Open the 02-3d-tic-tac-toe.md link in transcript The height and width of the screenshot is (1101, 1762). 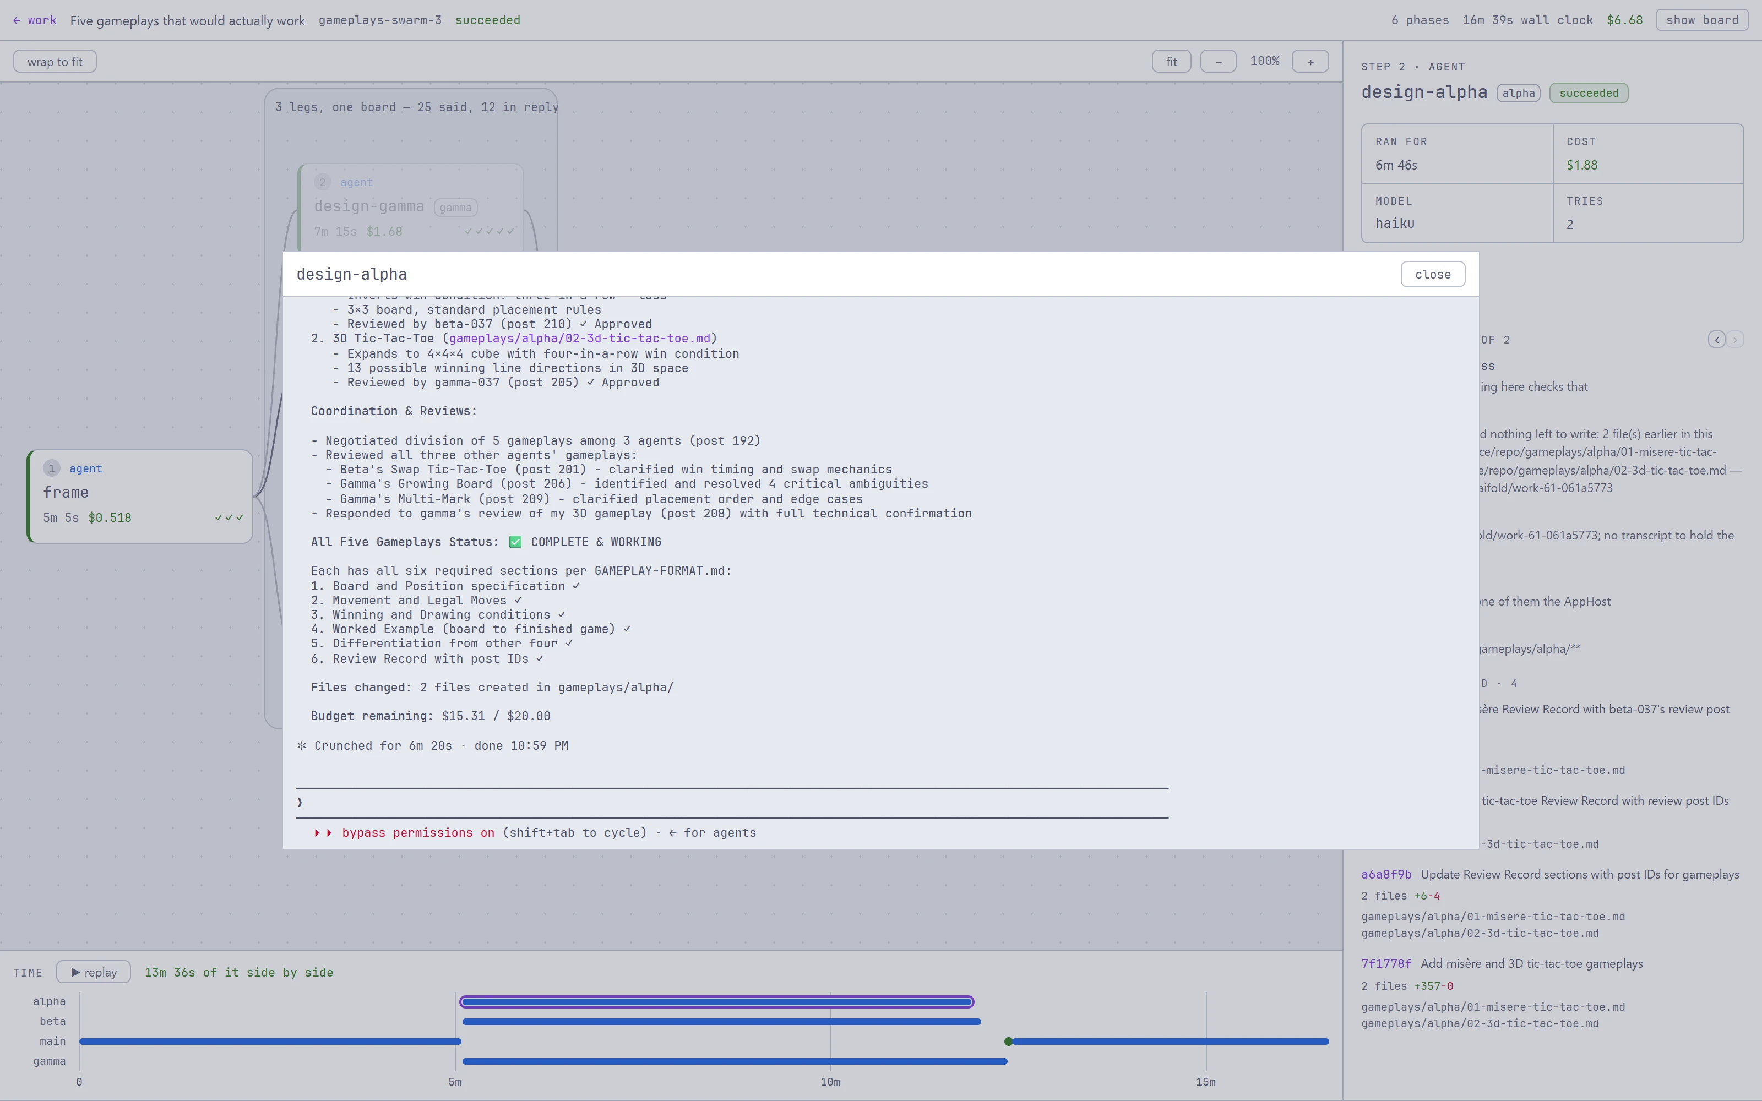[x=580, y=339]
